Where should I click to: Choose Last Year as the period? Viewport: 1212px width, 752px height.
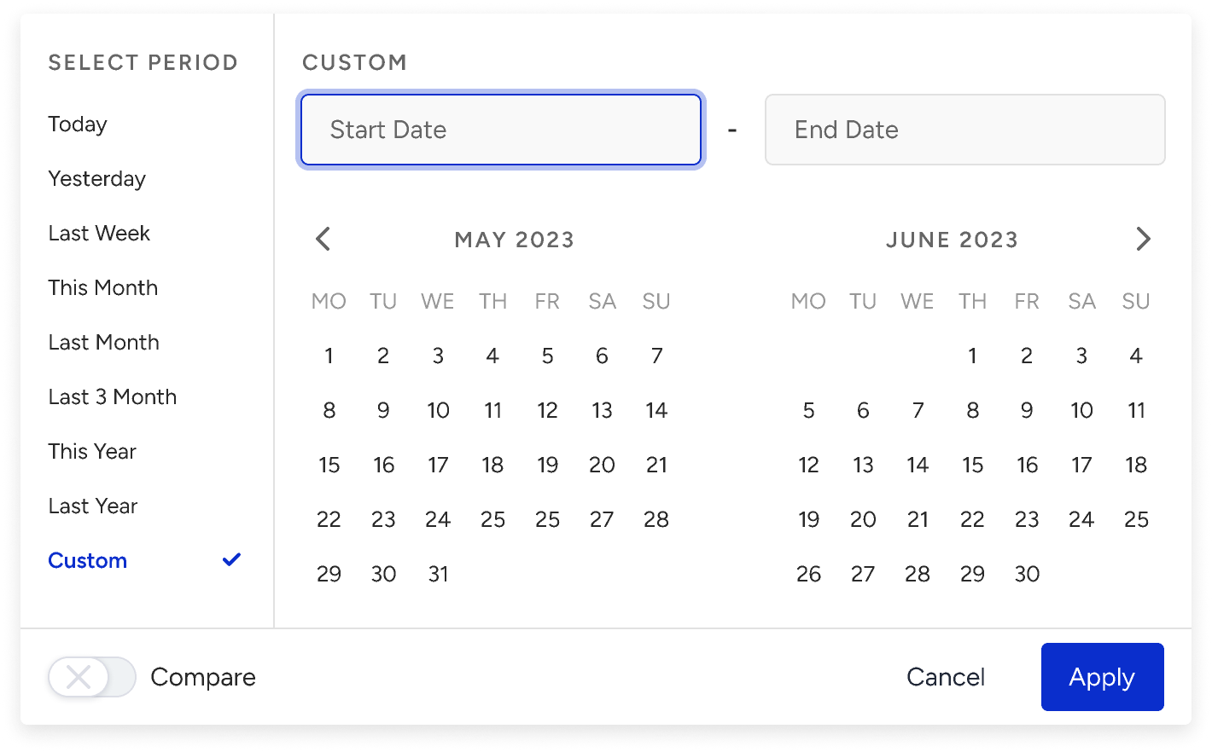[x=92, y=506]
